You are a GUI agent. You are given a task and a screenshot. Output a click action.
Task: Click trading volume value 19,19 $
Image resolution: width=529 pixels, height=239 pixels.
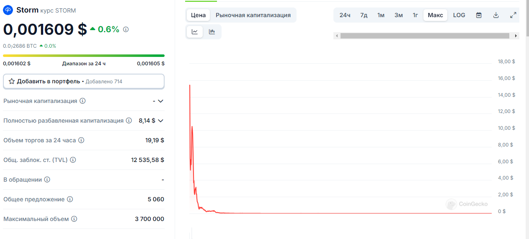(155, 140)
